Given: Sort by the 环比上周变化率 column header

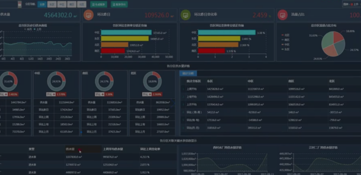Looking at the screenshot, I should pos(150,149).
